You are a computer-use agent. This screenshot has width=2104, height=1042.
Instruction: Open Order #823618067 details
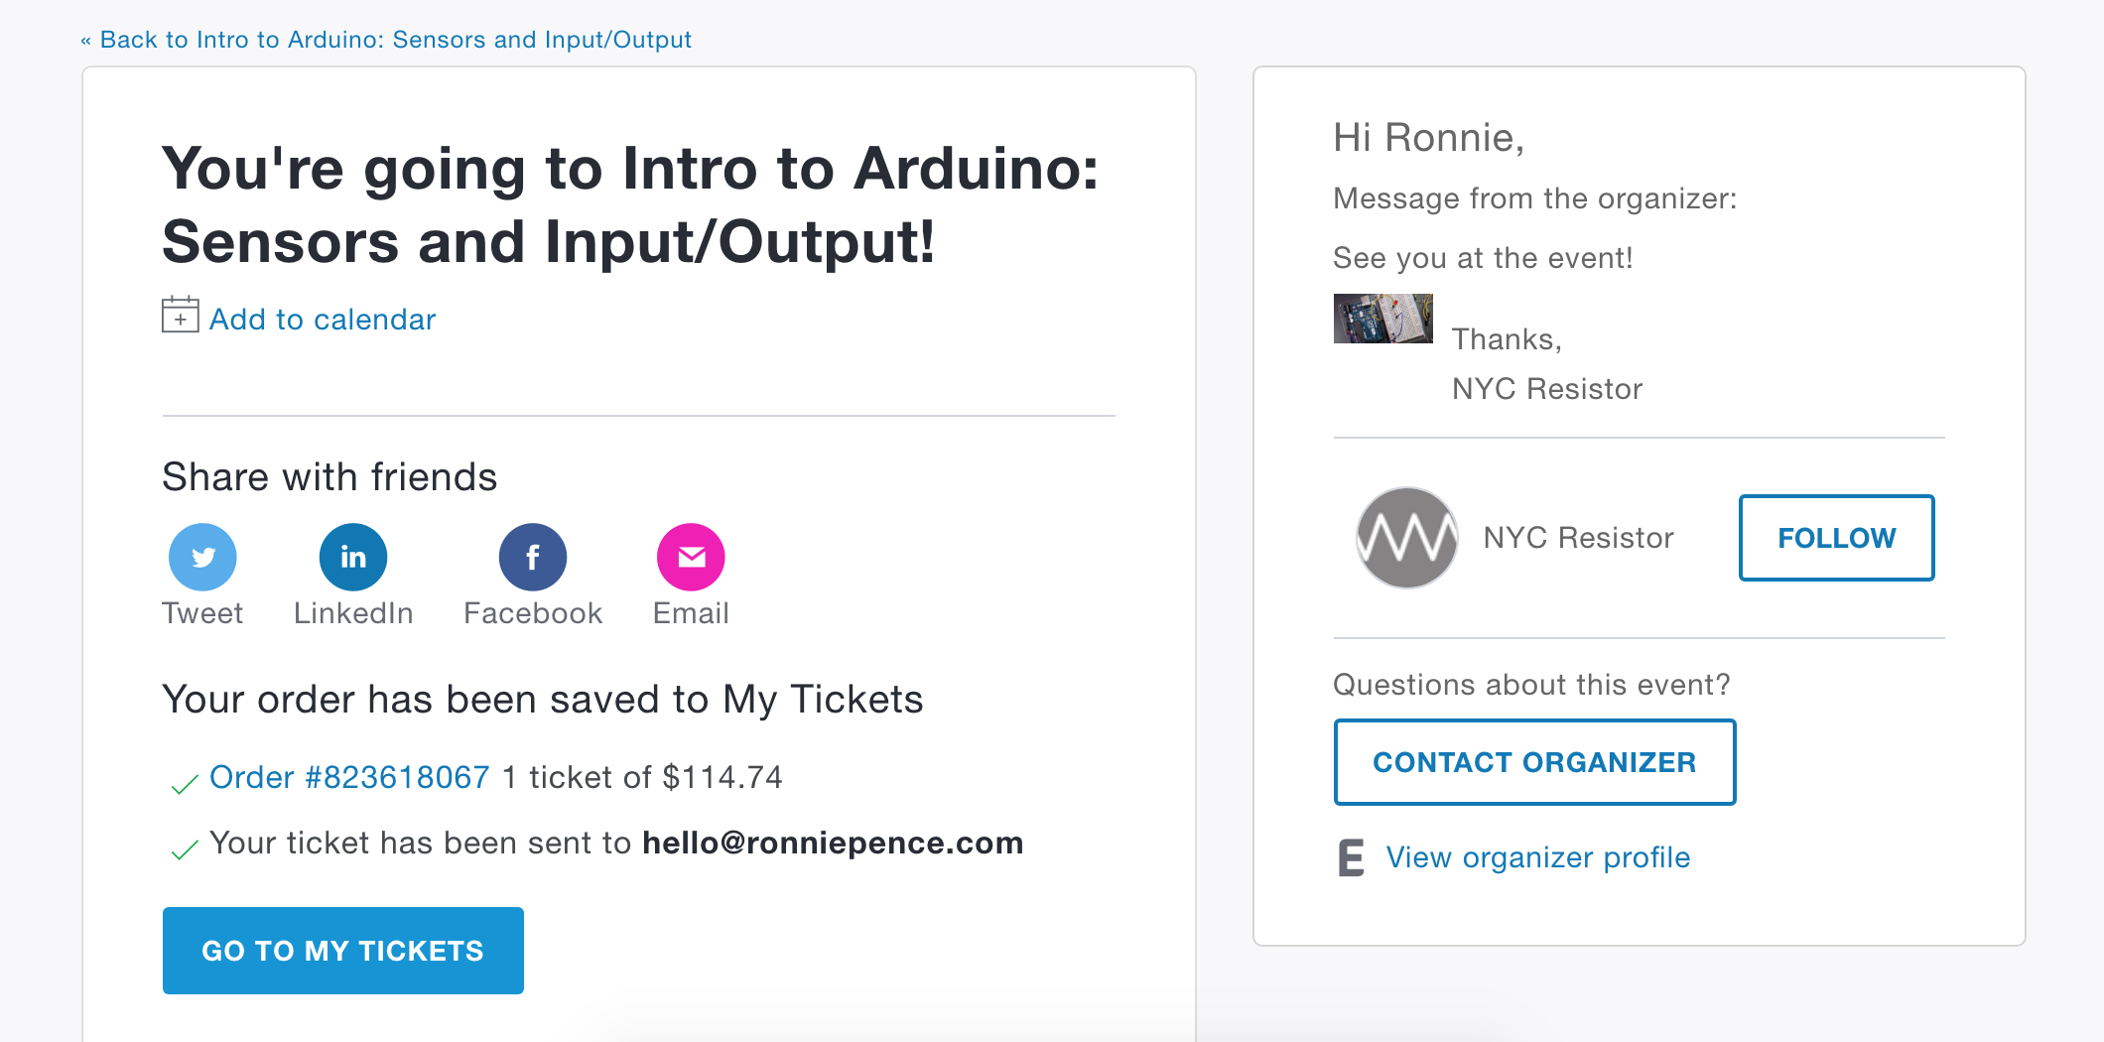click(x=349, y=777)
